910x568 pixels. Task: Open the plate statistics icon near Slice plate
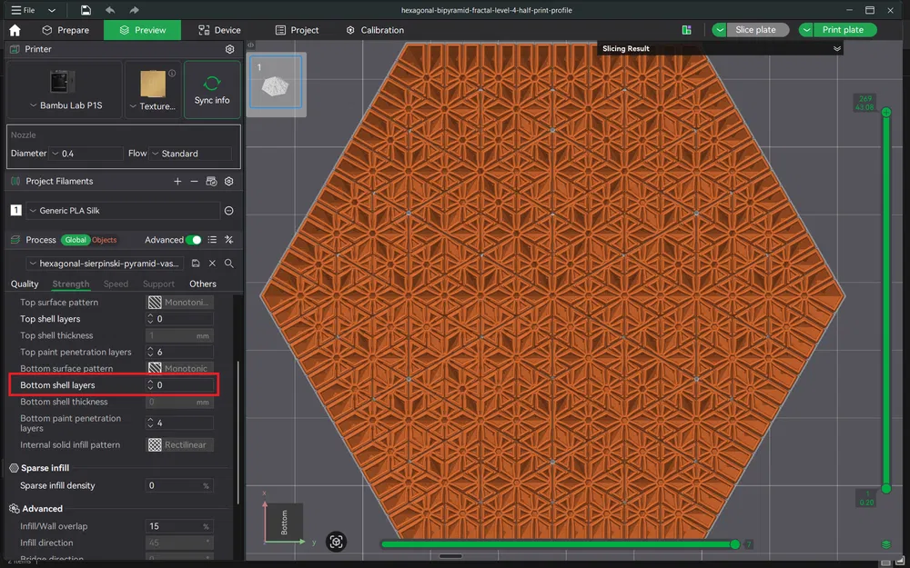point(687,29)
